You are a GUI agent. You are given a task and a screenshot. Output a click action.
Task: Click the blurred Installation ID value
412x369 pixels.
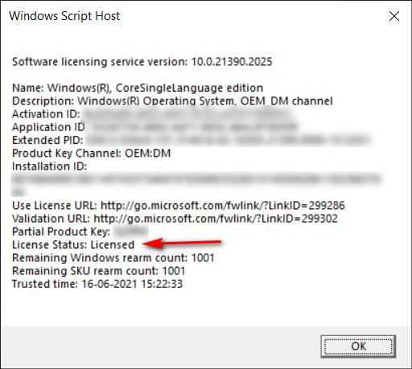[x=196, y=185]
